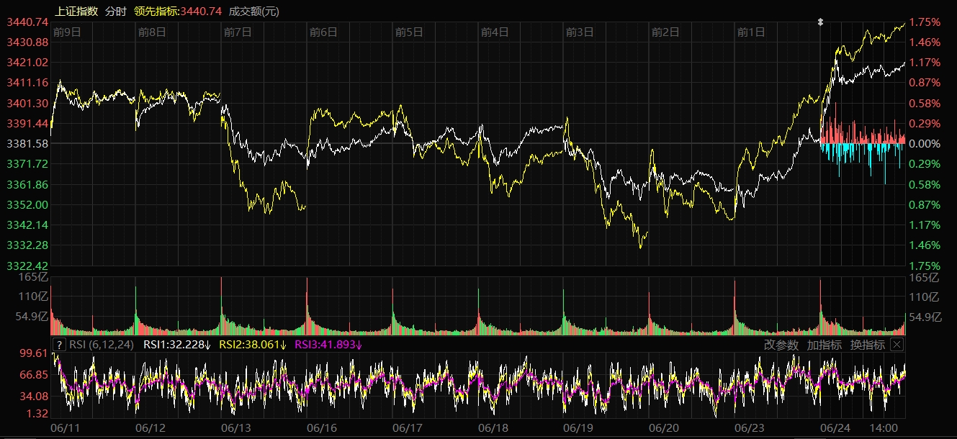Click the 06/24 date on time axis
The height and width of the screenshot is (439, 957).
click(x=835, y=427)
